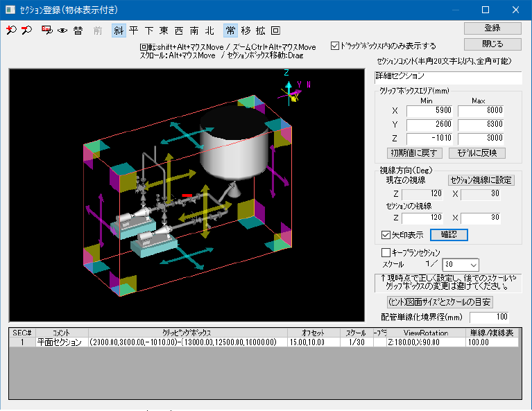532x411 pixels.
Task: Click the Y Min field 2600
Action: tap(429, 125)
